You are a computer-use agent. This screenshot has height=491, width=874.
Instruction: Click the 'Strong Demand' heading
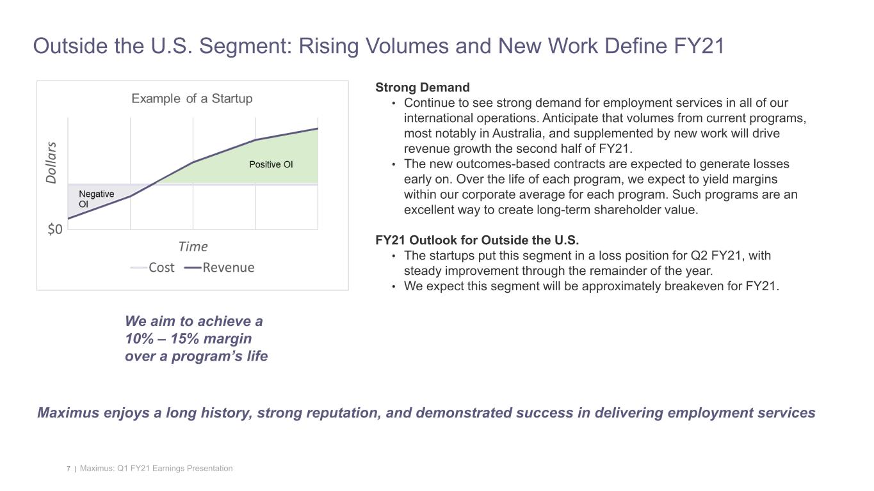(423, 87)
